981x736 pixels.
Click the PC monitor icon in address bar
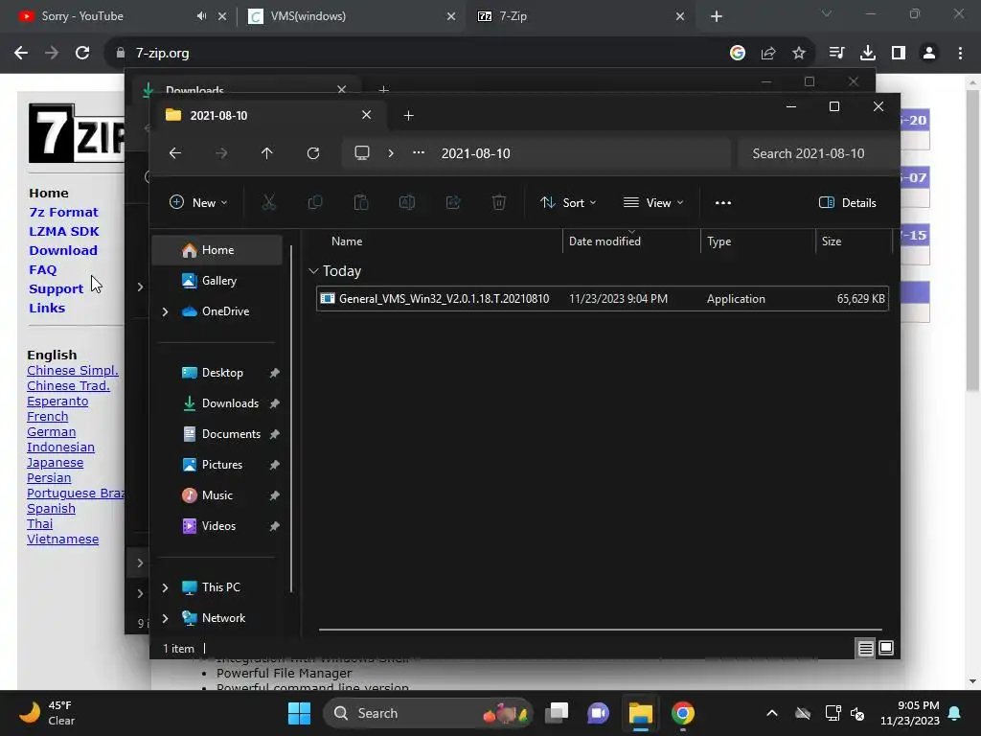click(x=361, y=152)
